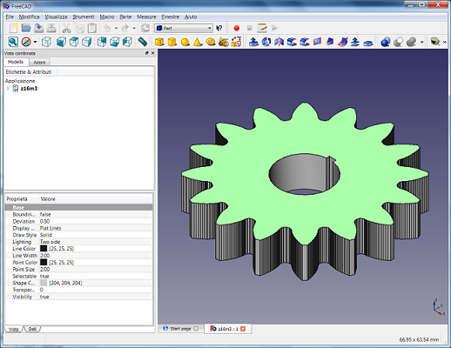This screenshot has width=451, height=348.
Task: Expand the boolean toolbar overflow chevron
Action: pyautogui.click(x=422, y=42)
